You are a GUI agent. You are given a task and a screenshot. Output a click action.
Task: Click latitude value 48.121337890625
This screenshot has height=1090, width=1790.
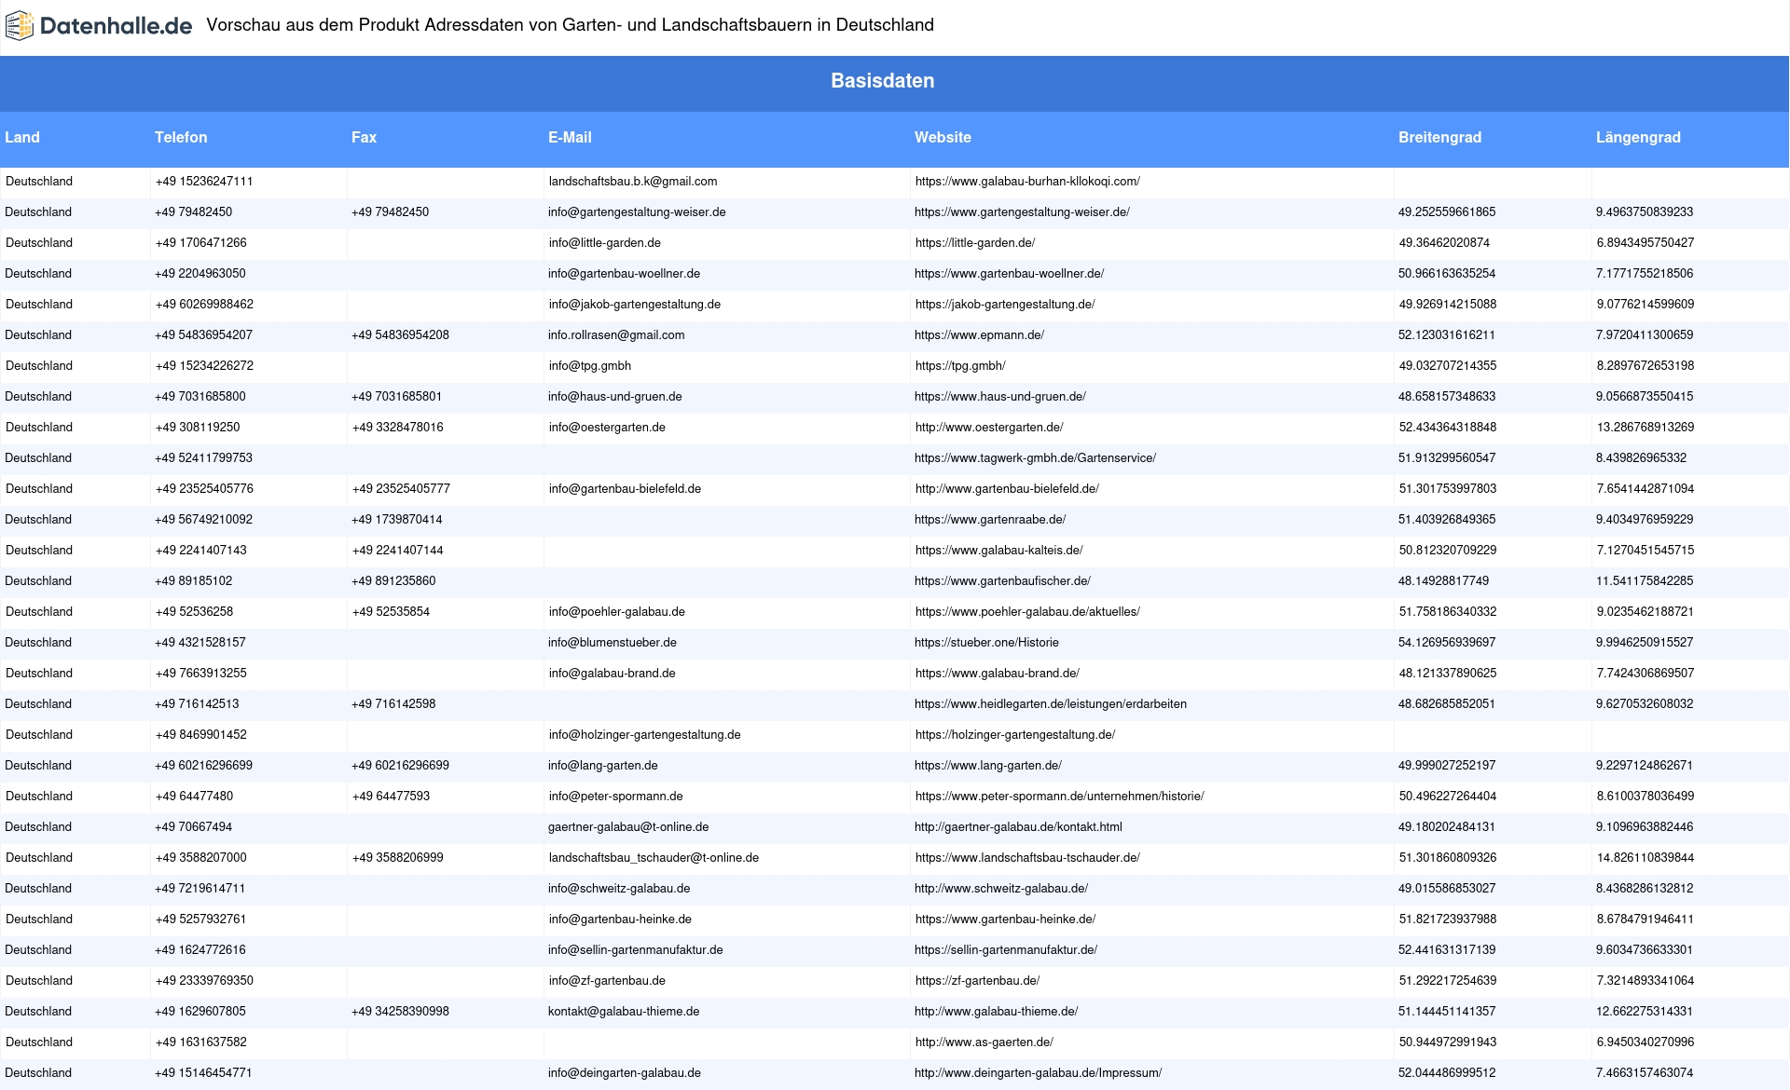(x=1448, y=674)
